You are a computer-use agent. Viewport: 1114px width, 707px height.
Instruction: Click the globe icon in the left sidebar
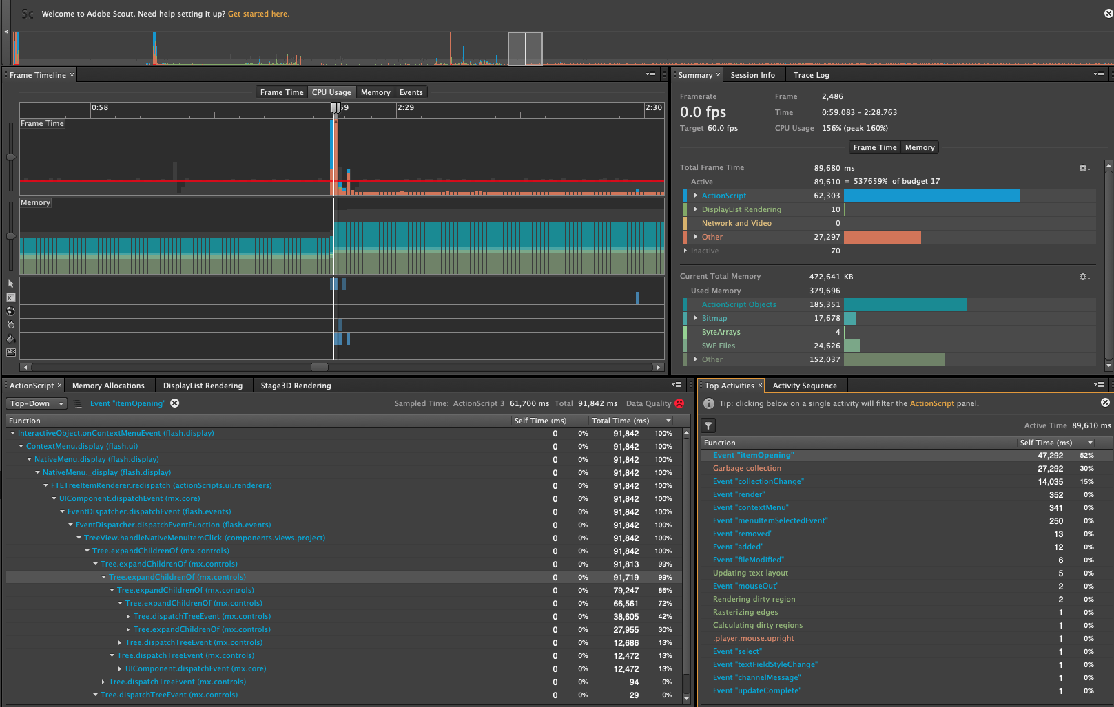pyautogui.click(x=10, y=311)
